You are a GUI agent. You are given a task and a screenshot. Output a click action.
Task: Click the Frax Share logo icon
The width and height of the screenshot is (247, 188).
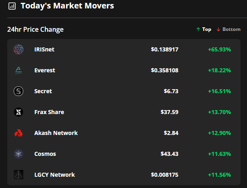(x=19, y=112)
